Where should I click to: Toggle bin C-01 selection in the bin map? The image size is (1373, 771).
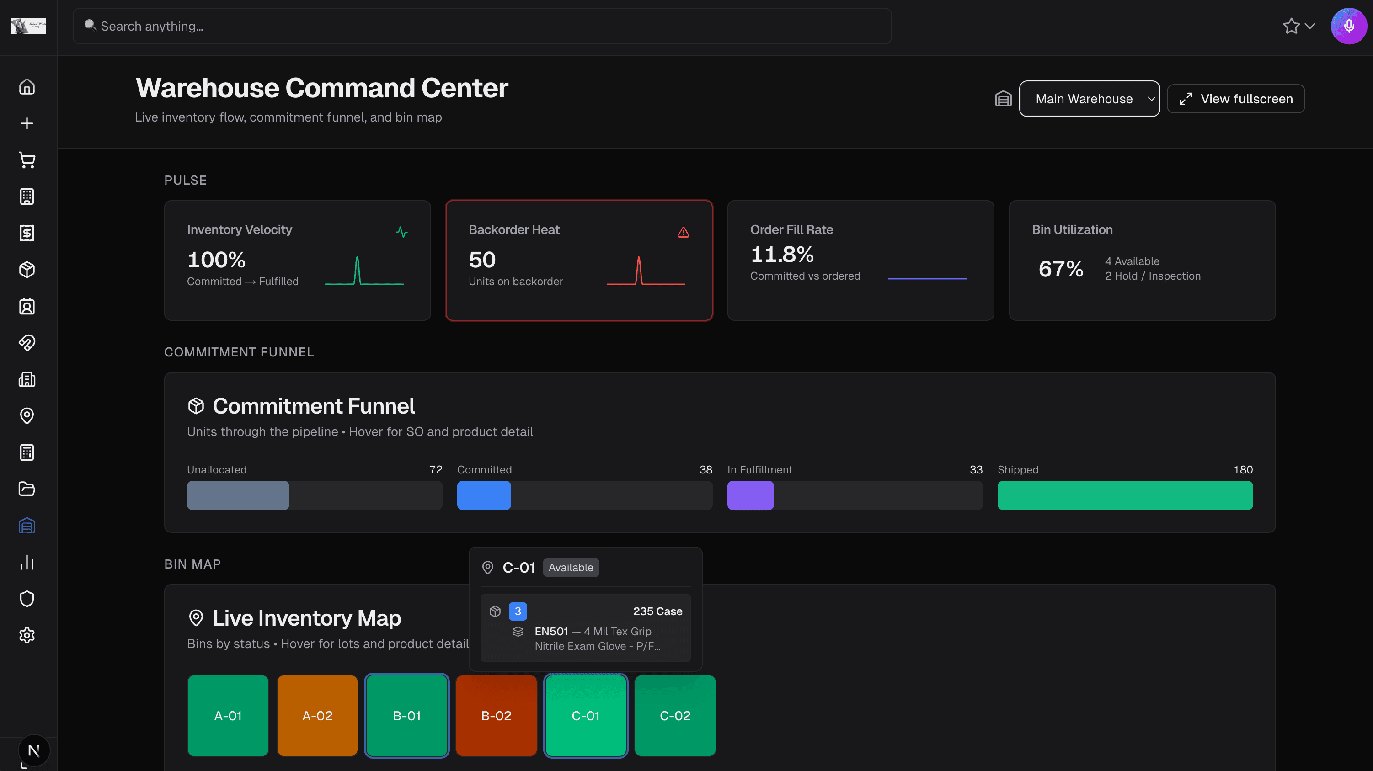click(585, 716)
